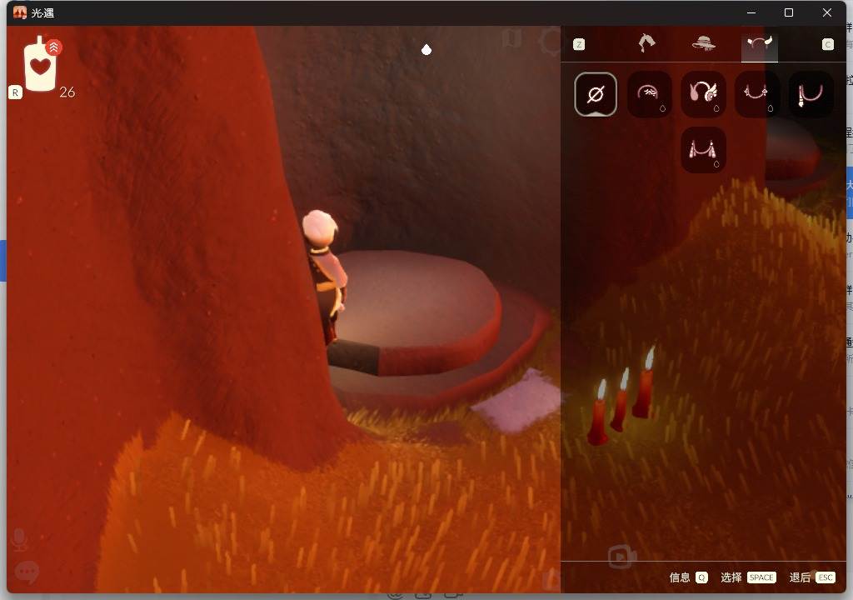Click the 光遇 app icon in title bar
853x600 pixels.
click(20, 12)
